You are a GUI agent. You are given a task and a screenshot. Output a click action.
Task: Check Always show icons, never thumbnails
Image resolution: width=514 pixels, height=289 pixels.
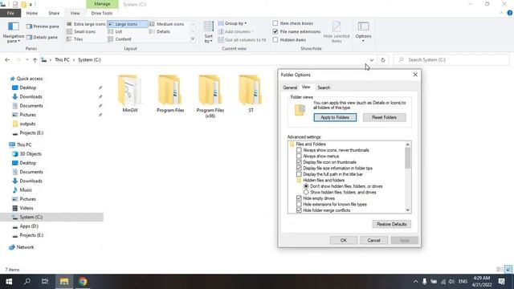(x=299, y=150)
